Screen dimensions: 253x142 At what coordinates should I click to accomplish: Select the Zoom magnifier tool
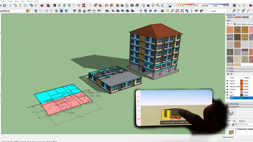tap(172, 11)
